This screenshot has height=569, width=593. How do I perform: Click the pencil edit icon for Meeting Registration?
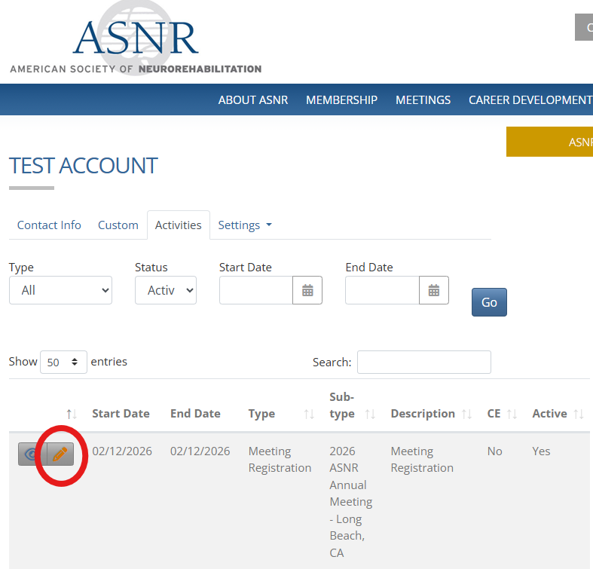coord(60,454)
